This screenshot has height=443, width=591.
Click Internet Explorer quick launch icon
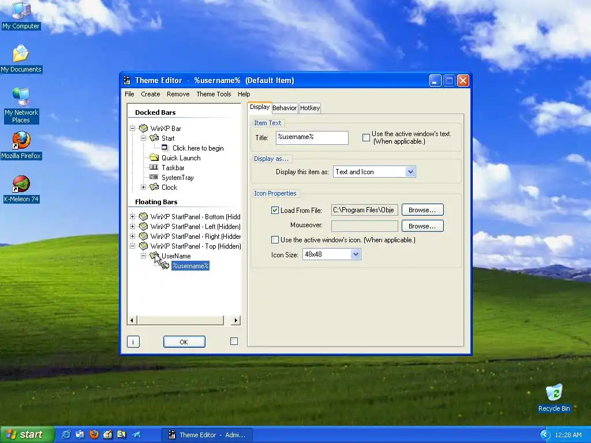coord(66,434)
